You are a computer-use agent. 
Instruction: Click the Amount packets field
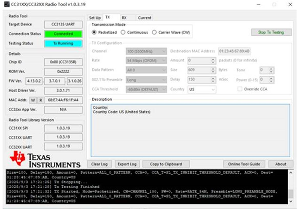[199, 61]
